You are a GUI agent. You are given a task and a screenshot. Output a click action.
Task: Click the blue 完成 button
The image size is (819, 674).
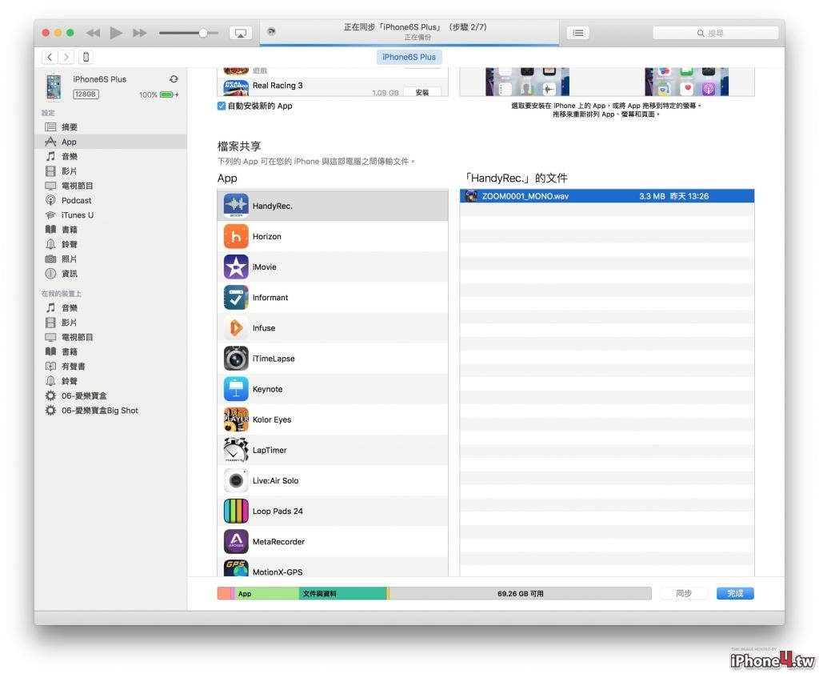[x=735, y=593]
